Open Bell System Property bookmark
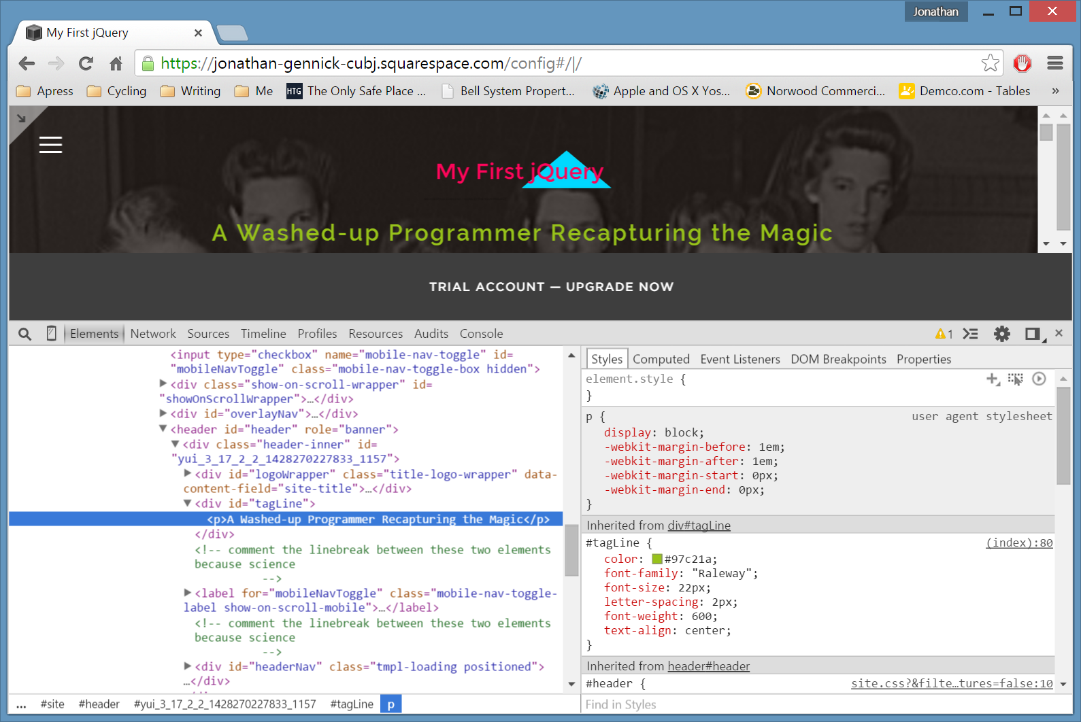Image resolution: width=1081 pixels, height=722 pixels. 508,91
